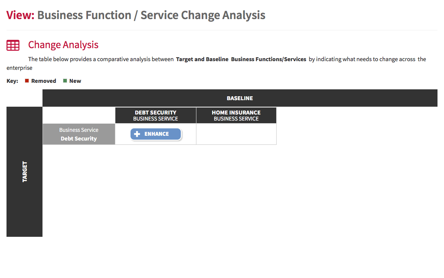The height and width of the screenshot is (278, 444).
Task: Select the Home Insurance baseline column header
Action: [x=236, y=115]
